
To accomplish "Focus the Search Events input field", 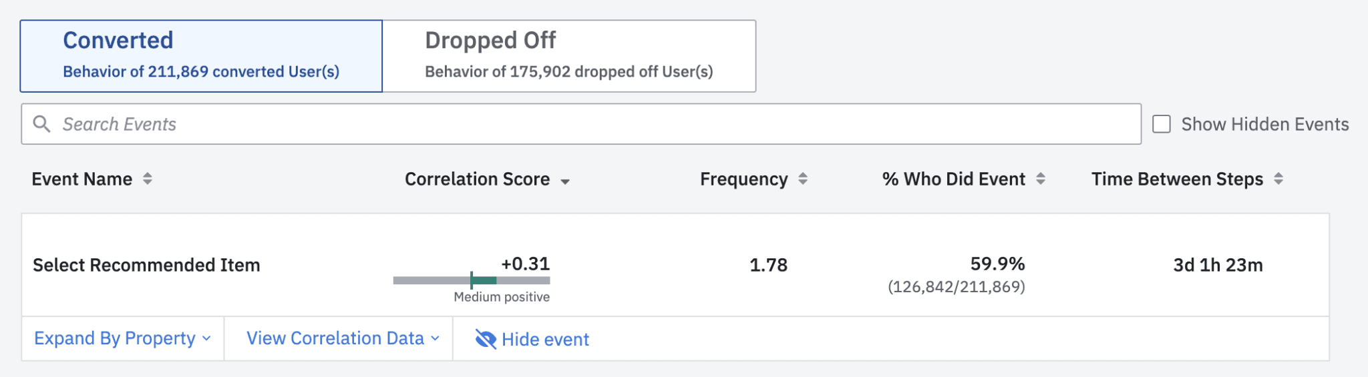I will [588, 124].
